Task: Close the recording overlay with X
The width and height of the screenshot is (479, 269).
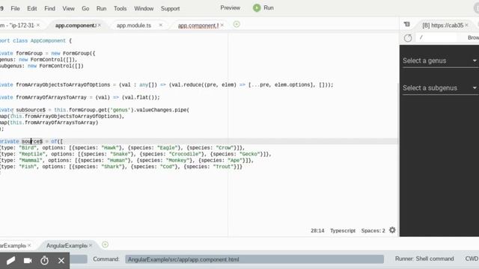Action: click(61, 261)
